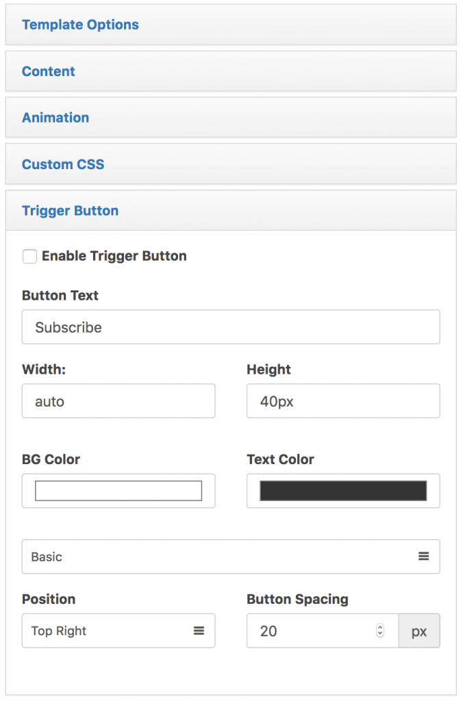Open the BG Color picker

pos(118,490)
